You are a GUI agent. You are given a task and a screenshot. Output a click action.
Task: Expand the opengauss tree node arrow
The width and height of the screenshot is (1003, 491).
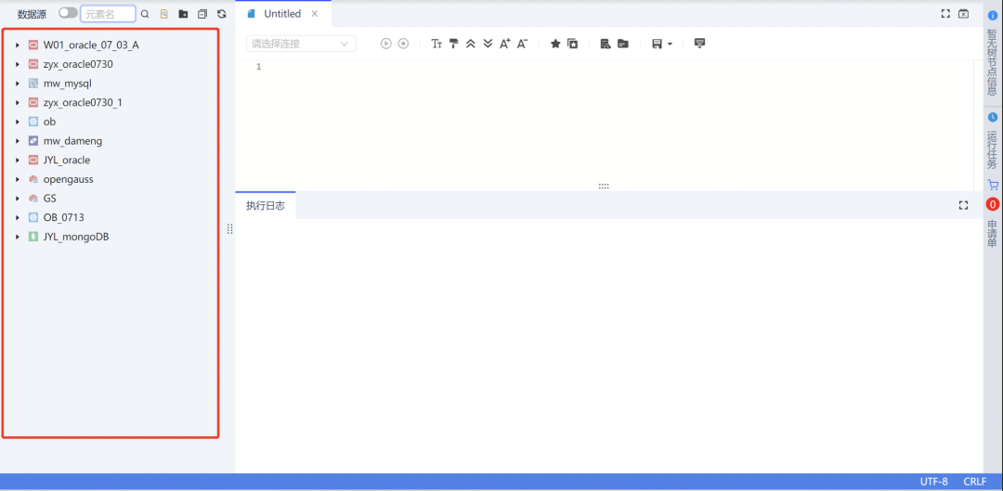[18, 180]
